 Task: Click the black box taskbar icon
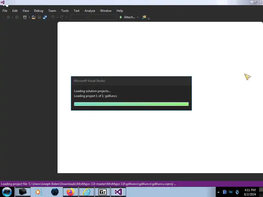click(23, 192)
